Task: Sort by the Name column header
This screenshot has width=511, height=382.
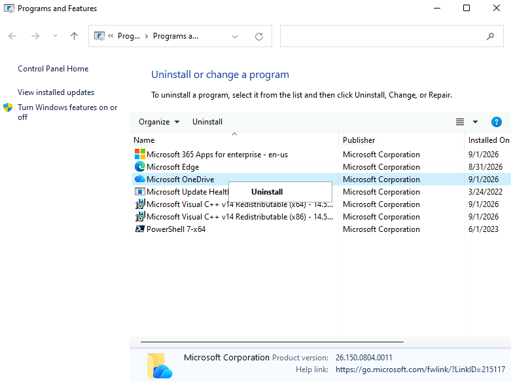Action: (x=235, y=140)
